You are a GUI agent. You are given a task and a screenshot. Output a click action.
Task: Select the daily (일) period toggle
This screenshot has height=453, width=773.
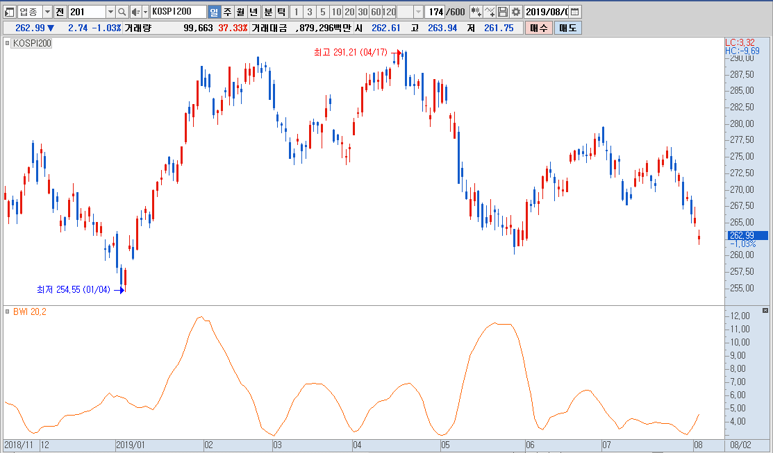[214, 12]
